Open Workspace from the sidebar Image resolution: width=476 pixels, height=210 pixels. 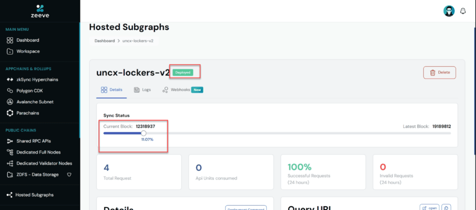click(x=28, y=51)
